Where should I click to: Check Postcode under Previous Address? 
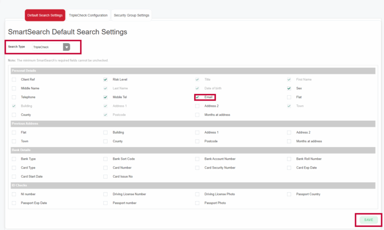tap(197, 141)
